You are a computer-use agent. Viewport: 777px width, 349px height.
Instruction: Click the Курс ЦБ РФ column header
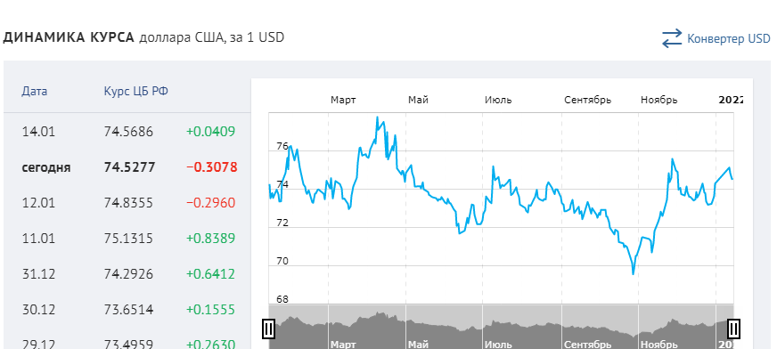click(x=135, y=92)
